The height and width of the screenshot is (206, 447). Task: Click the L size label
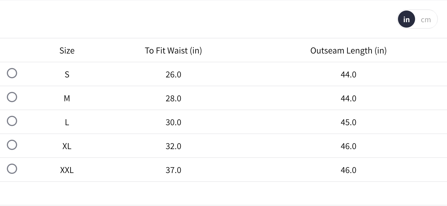pos(67,122)
